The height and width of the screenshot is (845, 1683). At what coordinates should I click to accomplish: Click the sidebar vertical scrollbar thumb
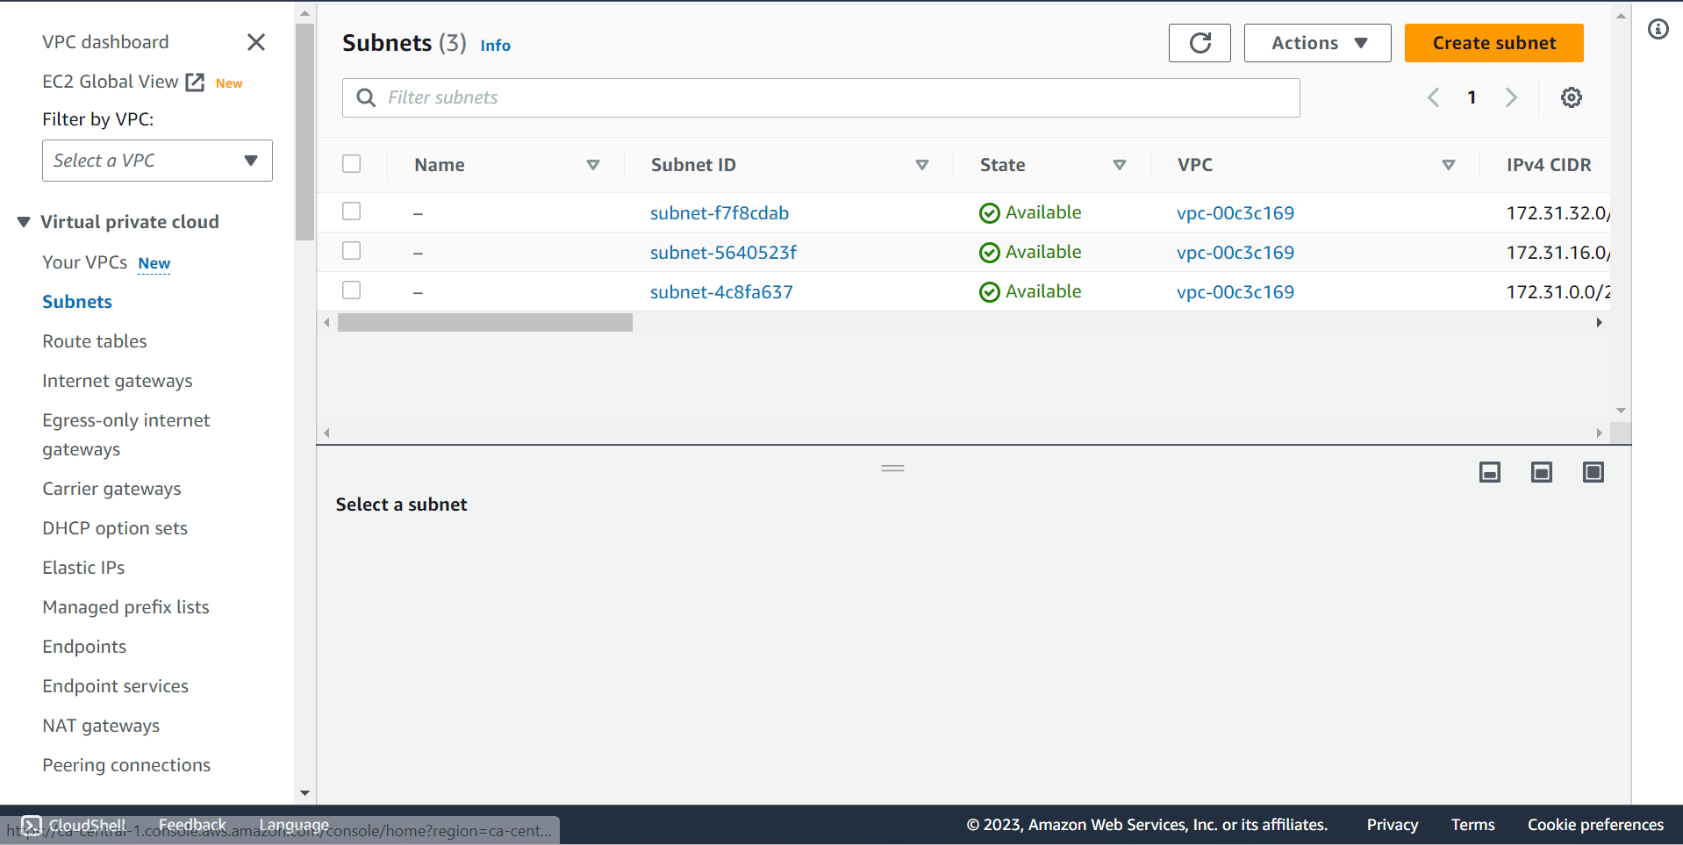click(x=304, y=132)
